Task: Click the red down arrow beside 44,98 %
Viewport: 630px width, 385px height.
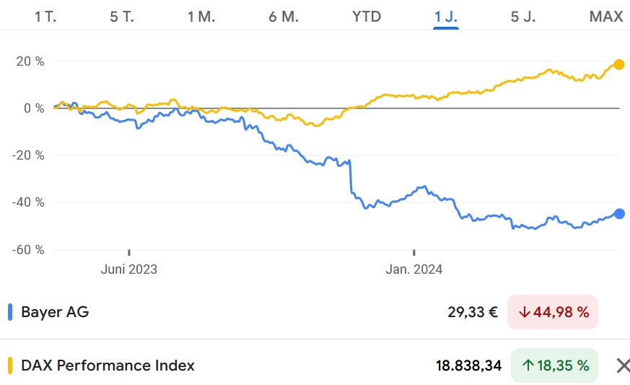Action: pyautogui.click(x=525, y=313)
